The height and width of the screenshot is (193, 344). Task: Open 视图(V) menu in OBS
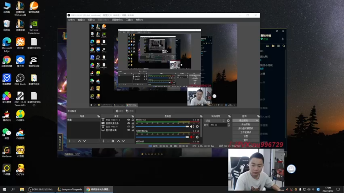(x=91, y=20)
